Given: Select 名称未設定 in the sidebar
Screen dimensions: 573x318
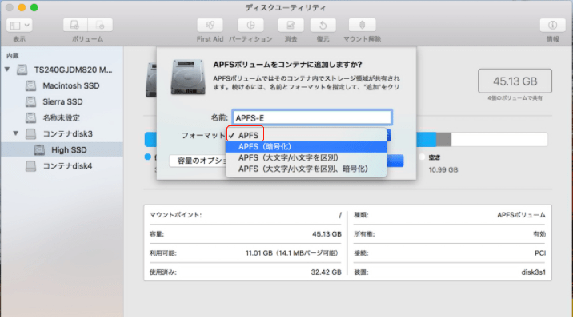Looking at the screenshot, I should click(62, 117).
